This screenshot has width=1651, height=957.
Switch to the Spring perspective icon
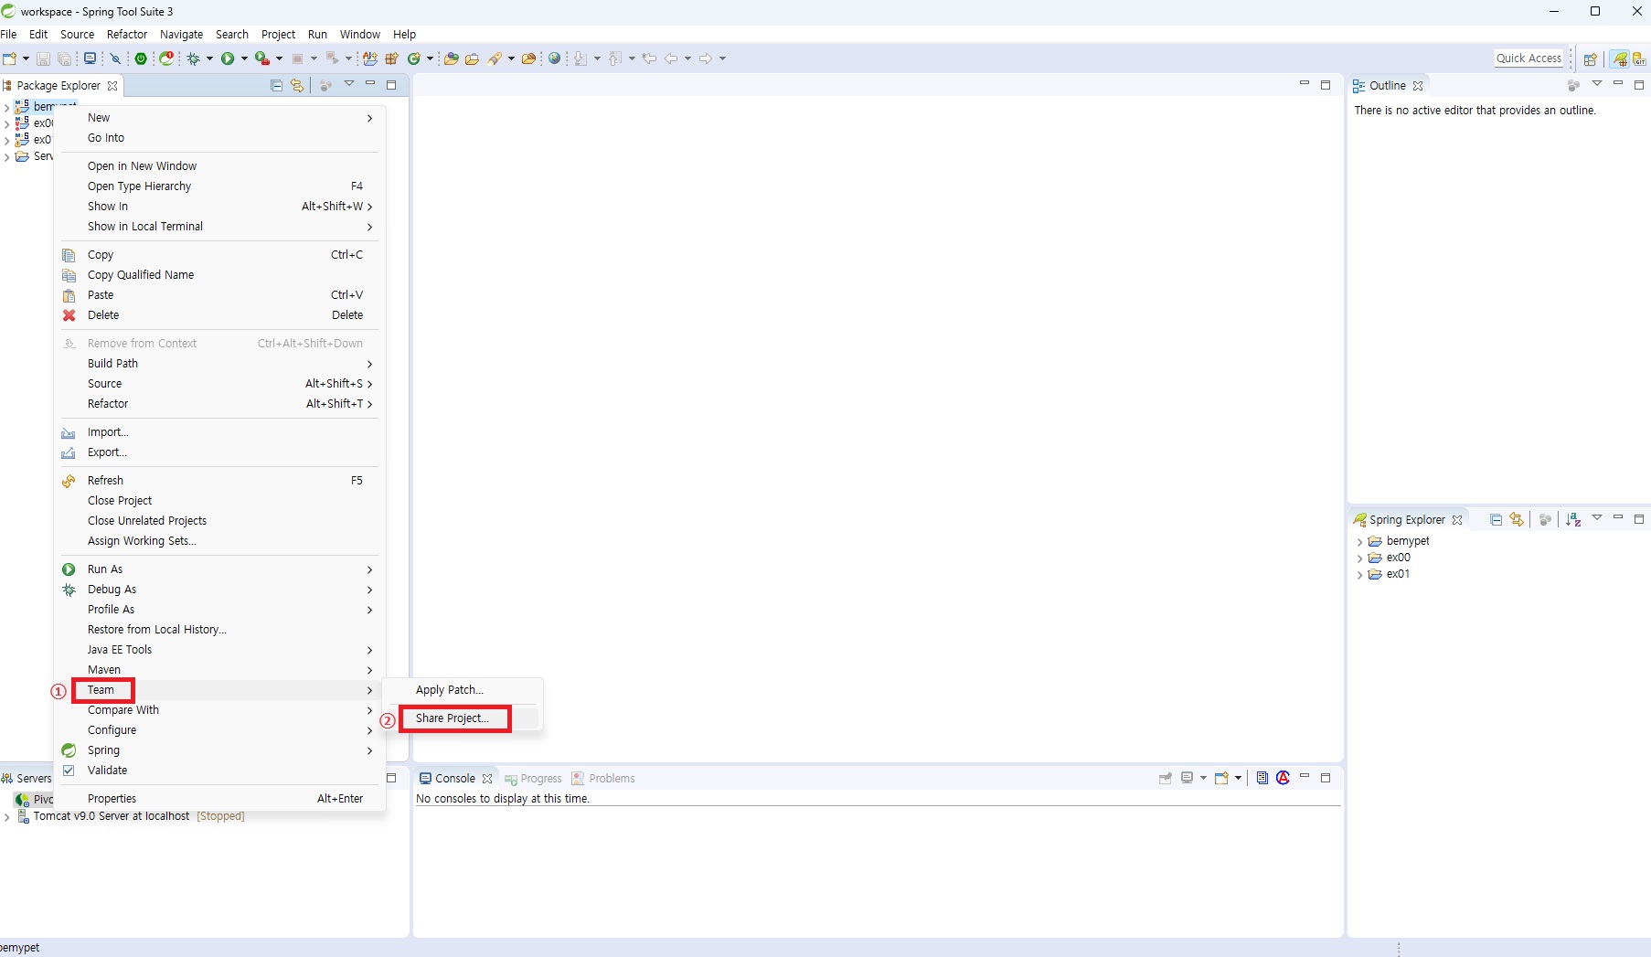tap(1620, 58)
